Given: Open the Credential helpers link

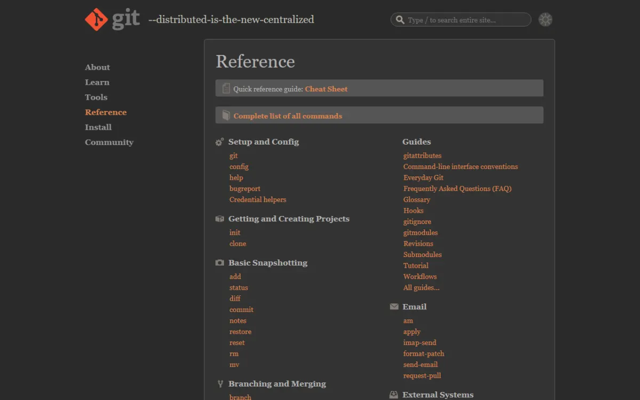Looking at the screenshot, I should pos(258,199).
